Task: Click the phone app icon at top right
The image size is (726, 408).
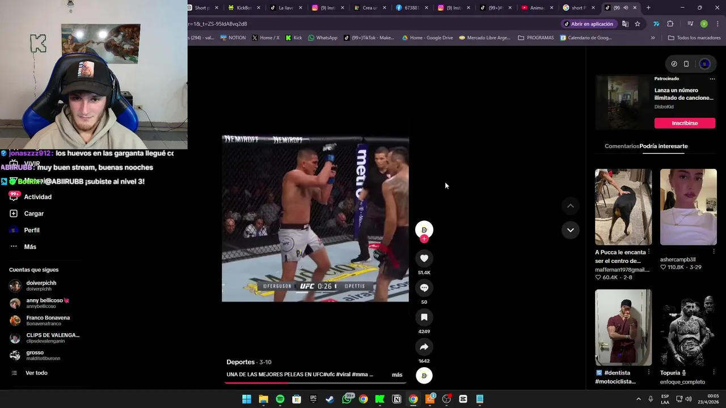Action: click(x=686, y=64)
